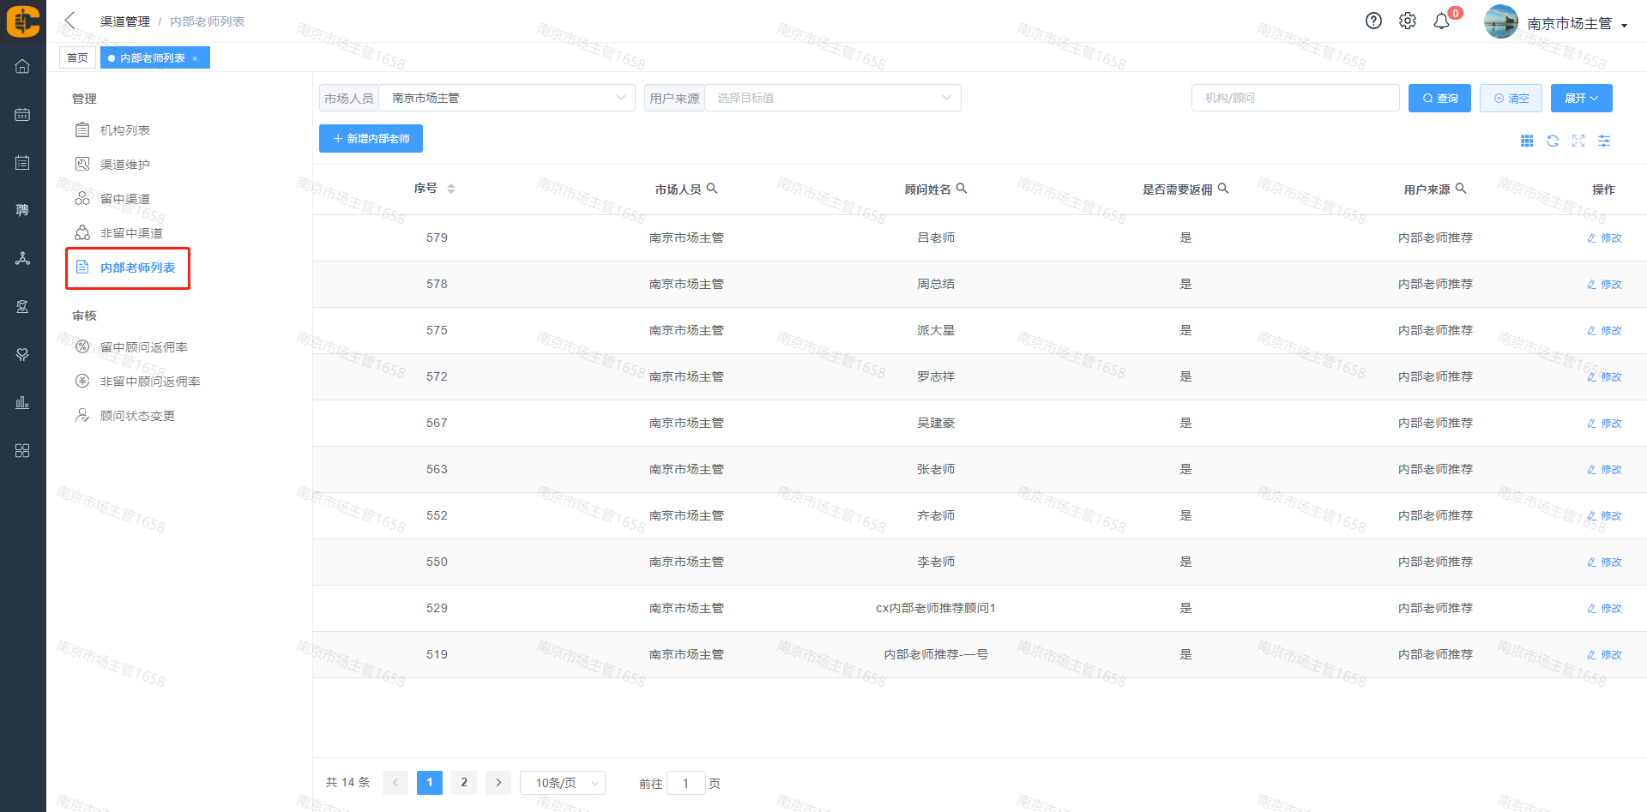Expand more filters with 展开 button

(1580, 98)
